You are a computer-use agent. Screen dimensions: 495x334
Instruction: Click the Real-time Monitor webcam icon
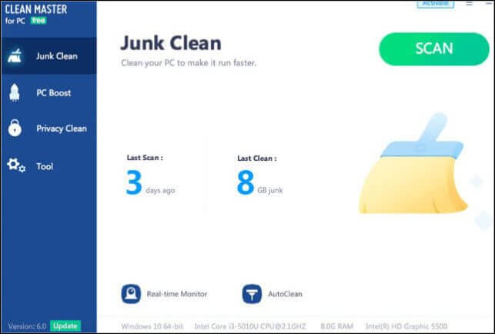pyautogui.click(x=131, y=294)
